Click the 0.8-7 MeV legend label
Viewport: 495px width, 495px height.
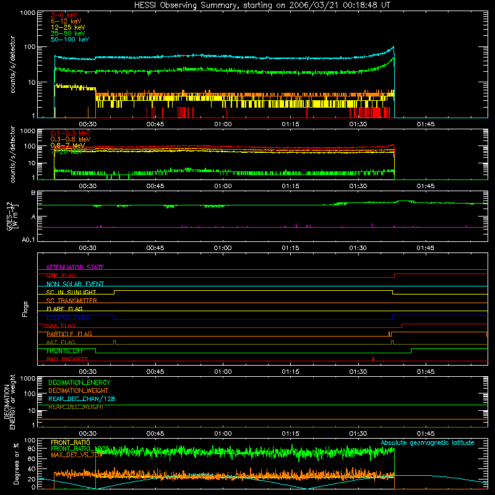67,145
